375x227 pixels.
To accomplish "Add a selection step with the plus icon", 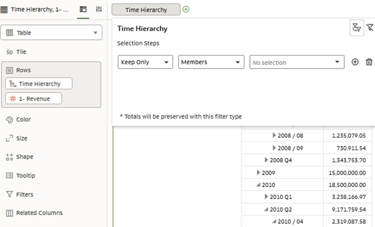I will (x=355, y=62).
